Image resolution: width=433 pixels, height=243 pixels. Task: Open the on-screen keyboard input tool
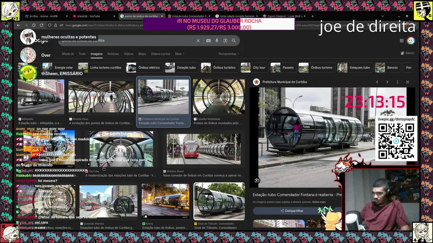tap(208, 40)
